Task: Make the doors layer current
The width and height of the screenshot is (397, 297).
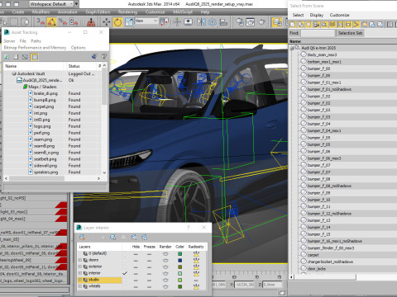Action: click(125, 260)
